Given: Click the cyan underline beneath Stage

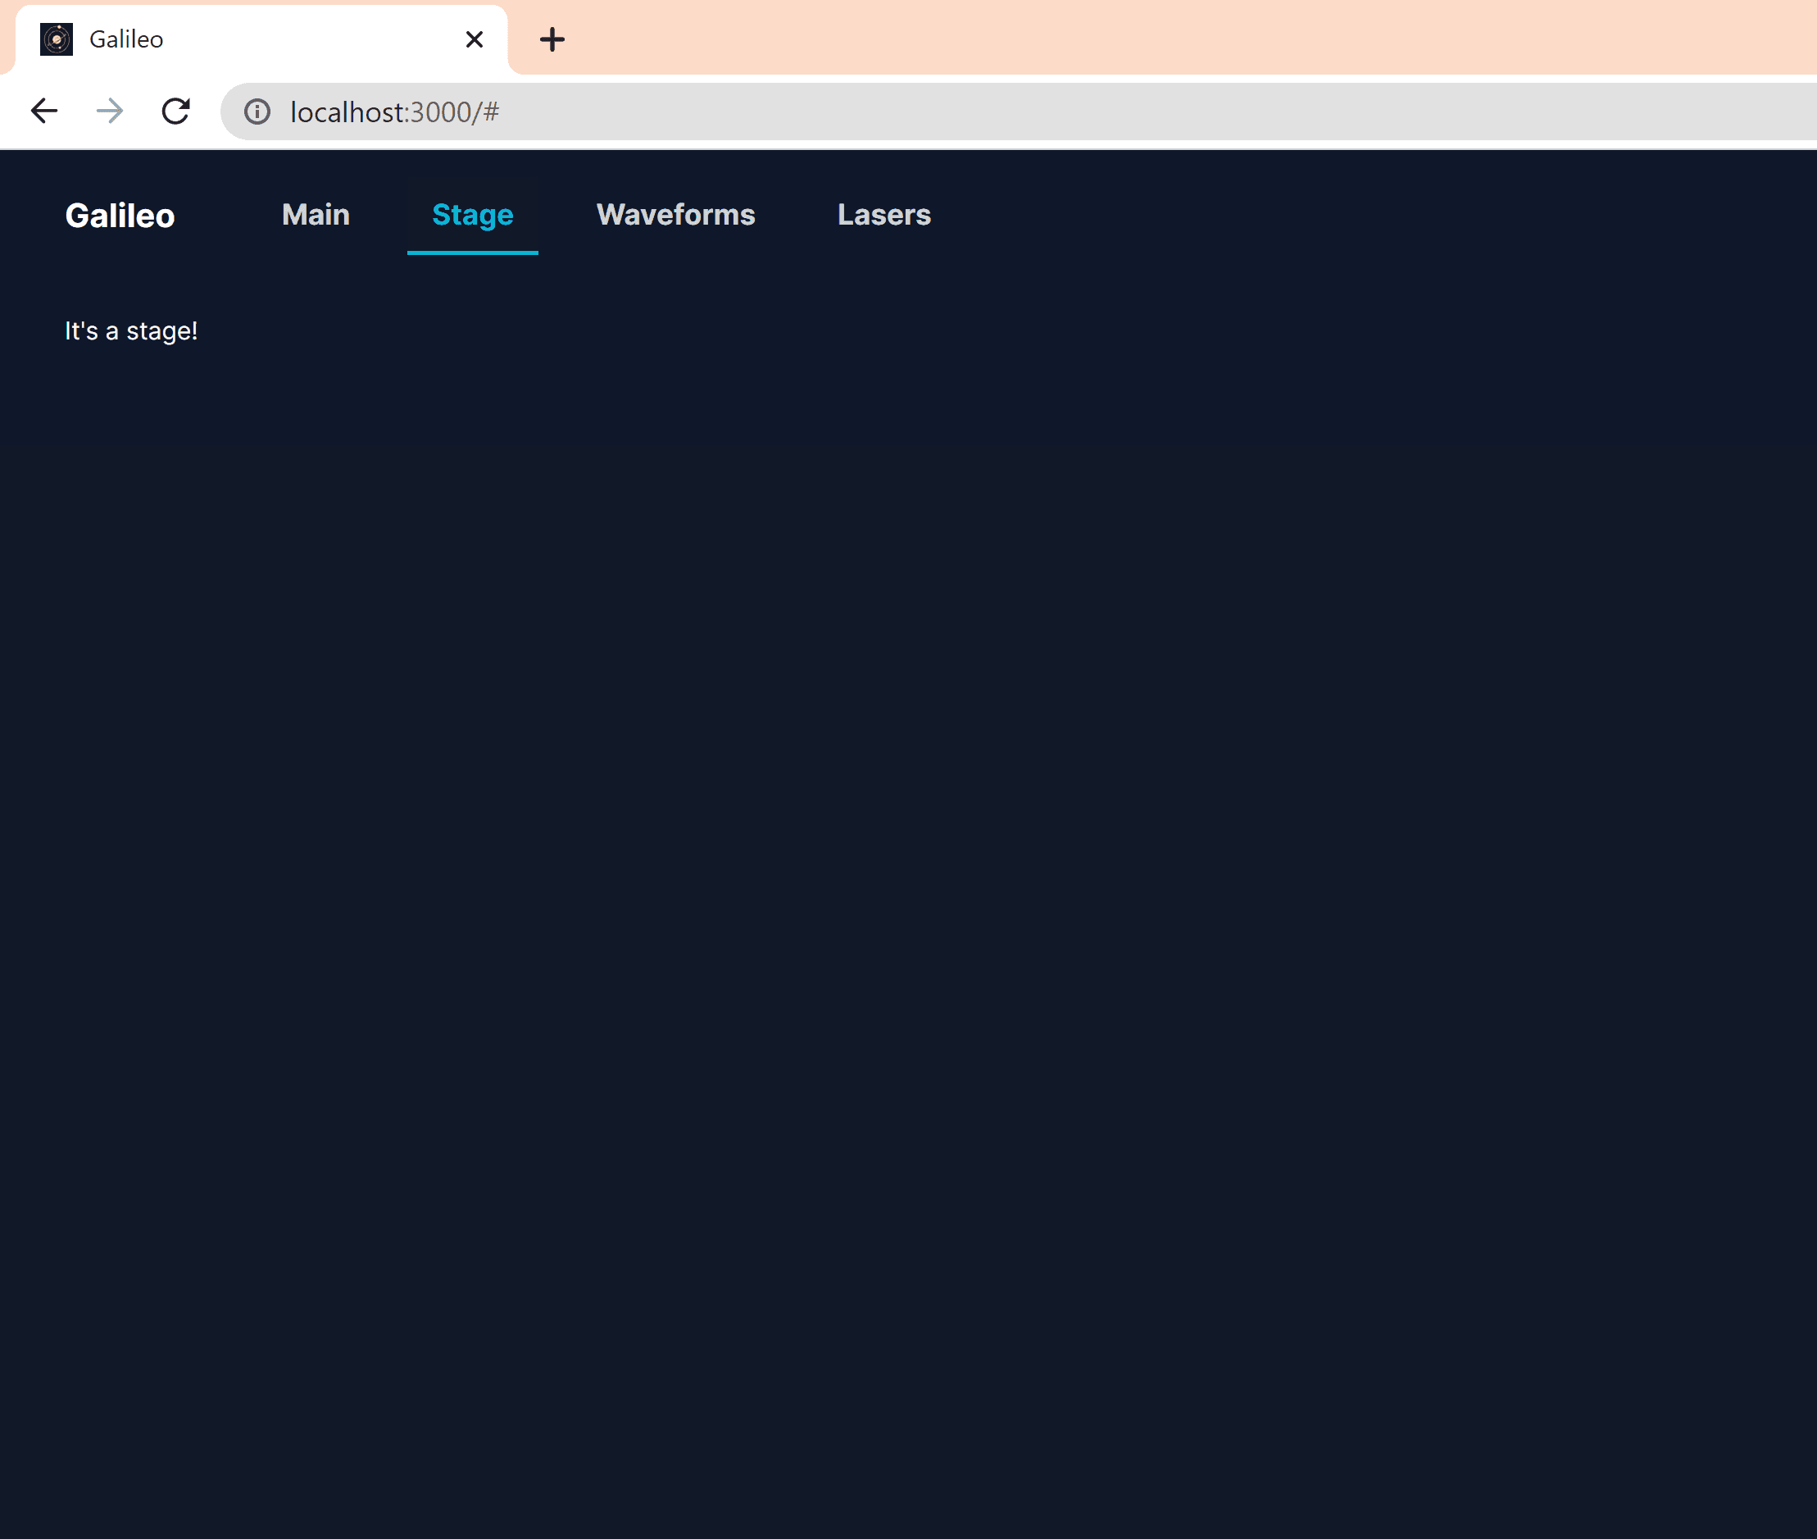Looking at the screenshot, I should (x=473, y=253).
